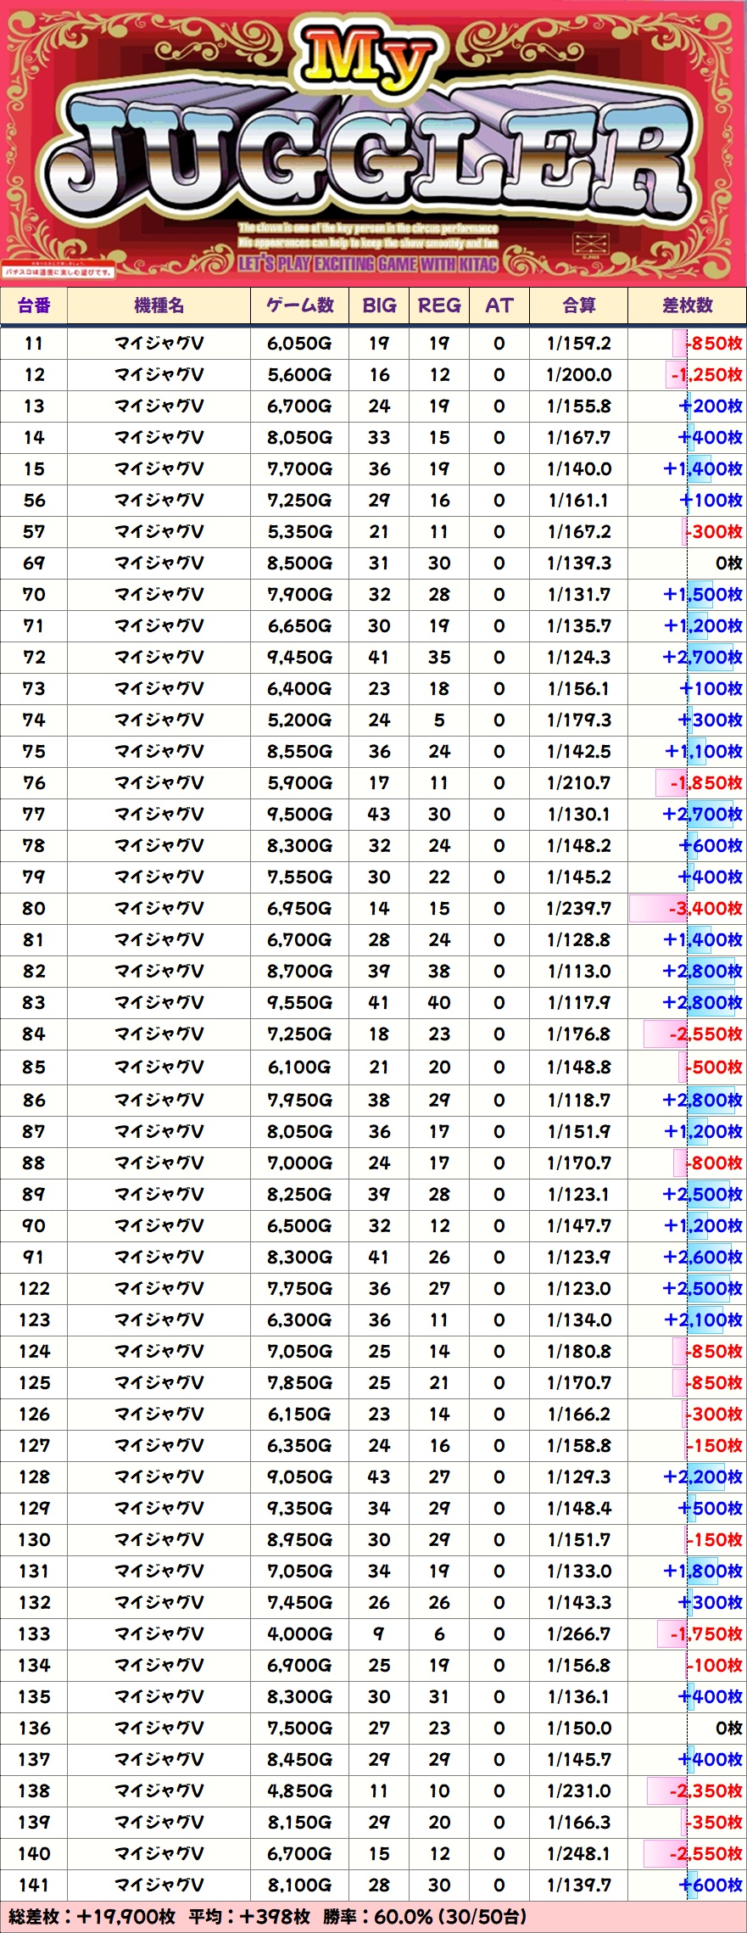Click the 1/179.3 rate in row 74
This screenshot has height=1933, width=747.
click(x=579, y=720)
